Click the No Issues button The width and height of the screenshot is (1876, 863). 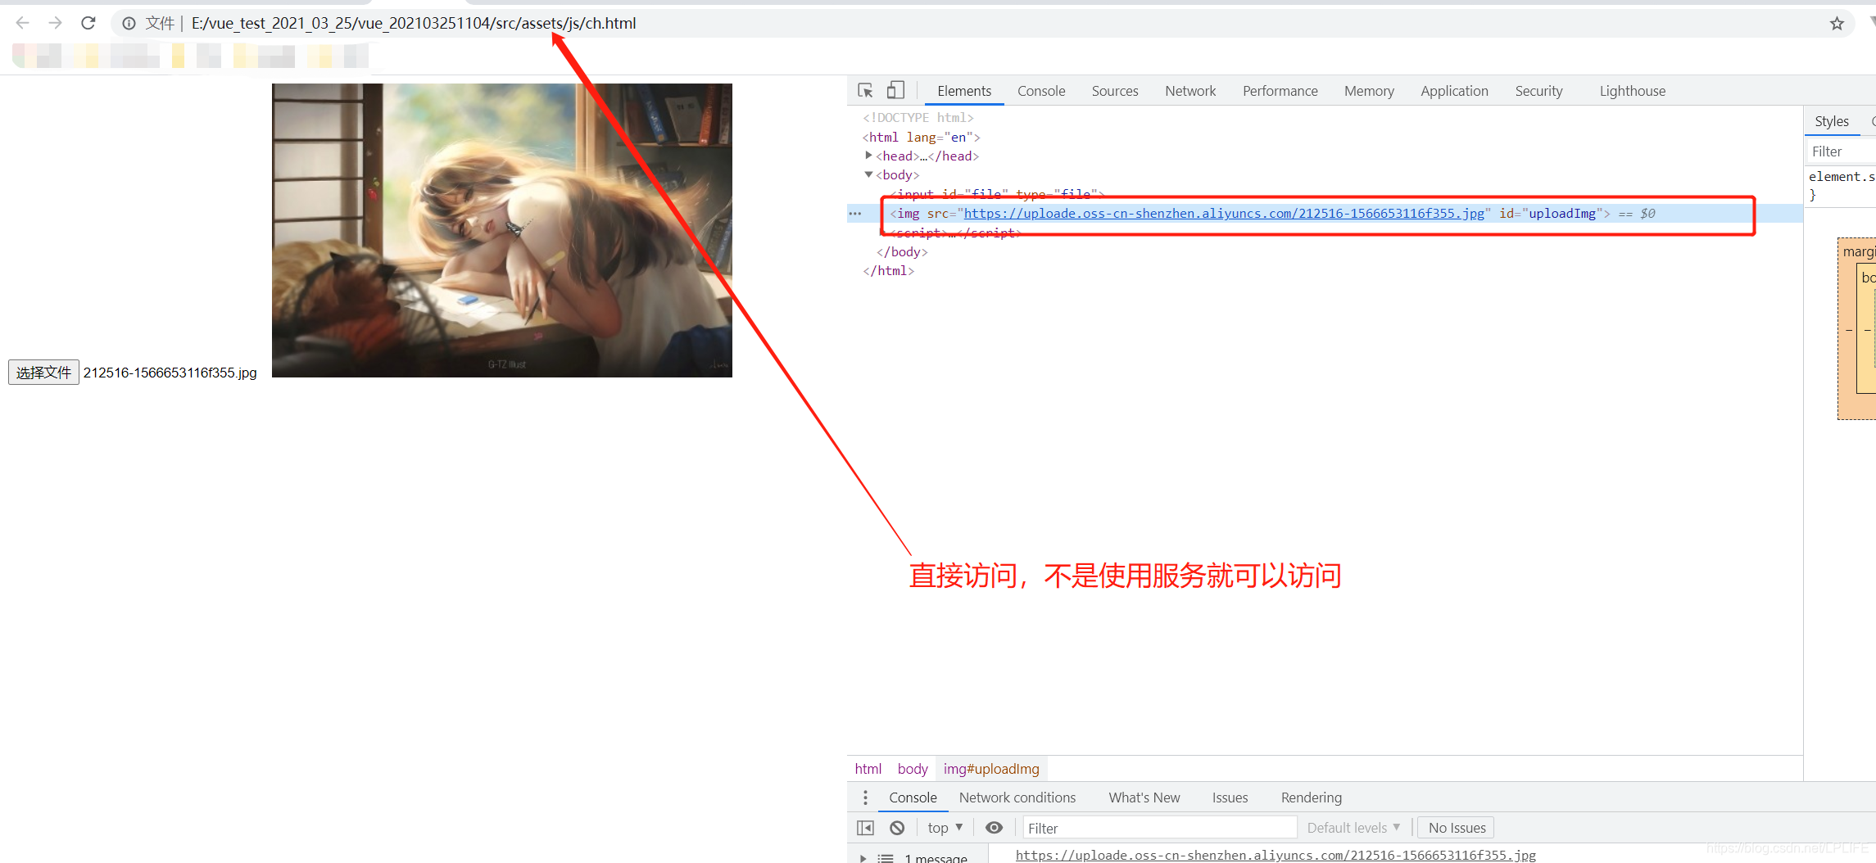click(x=1457, y=828)
